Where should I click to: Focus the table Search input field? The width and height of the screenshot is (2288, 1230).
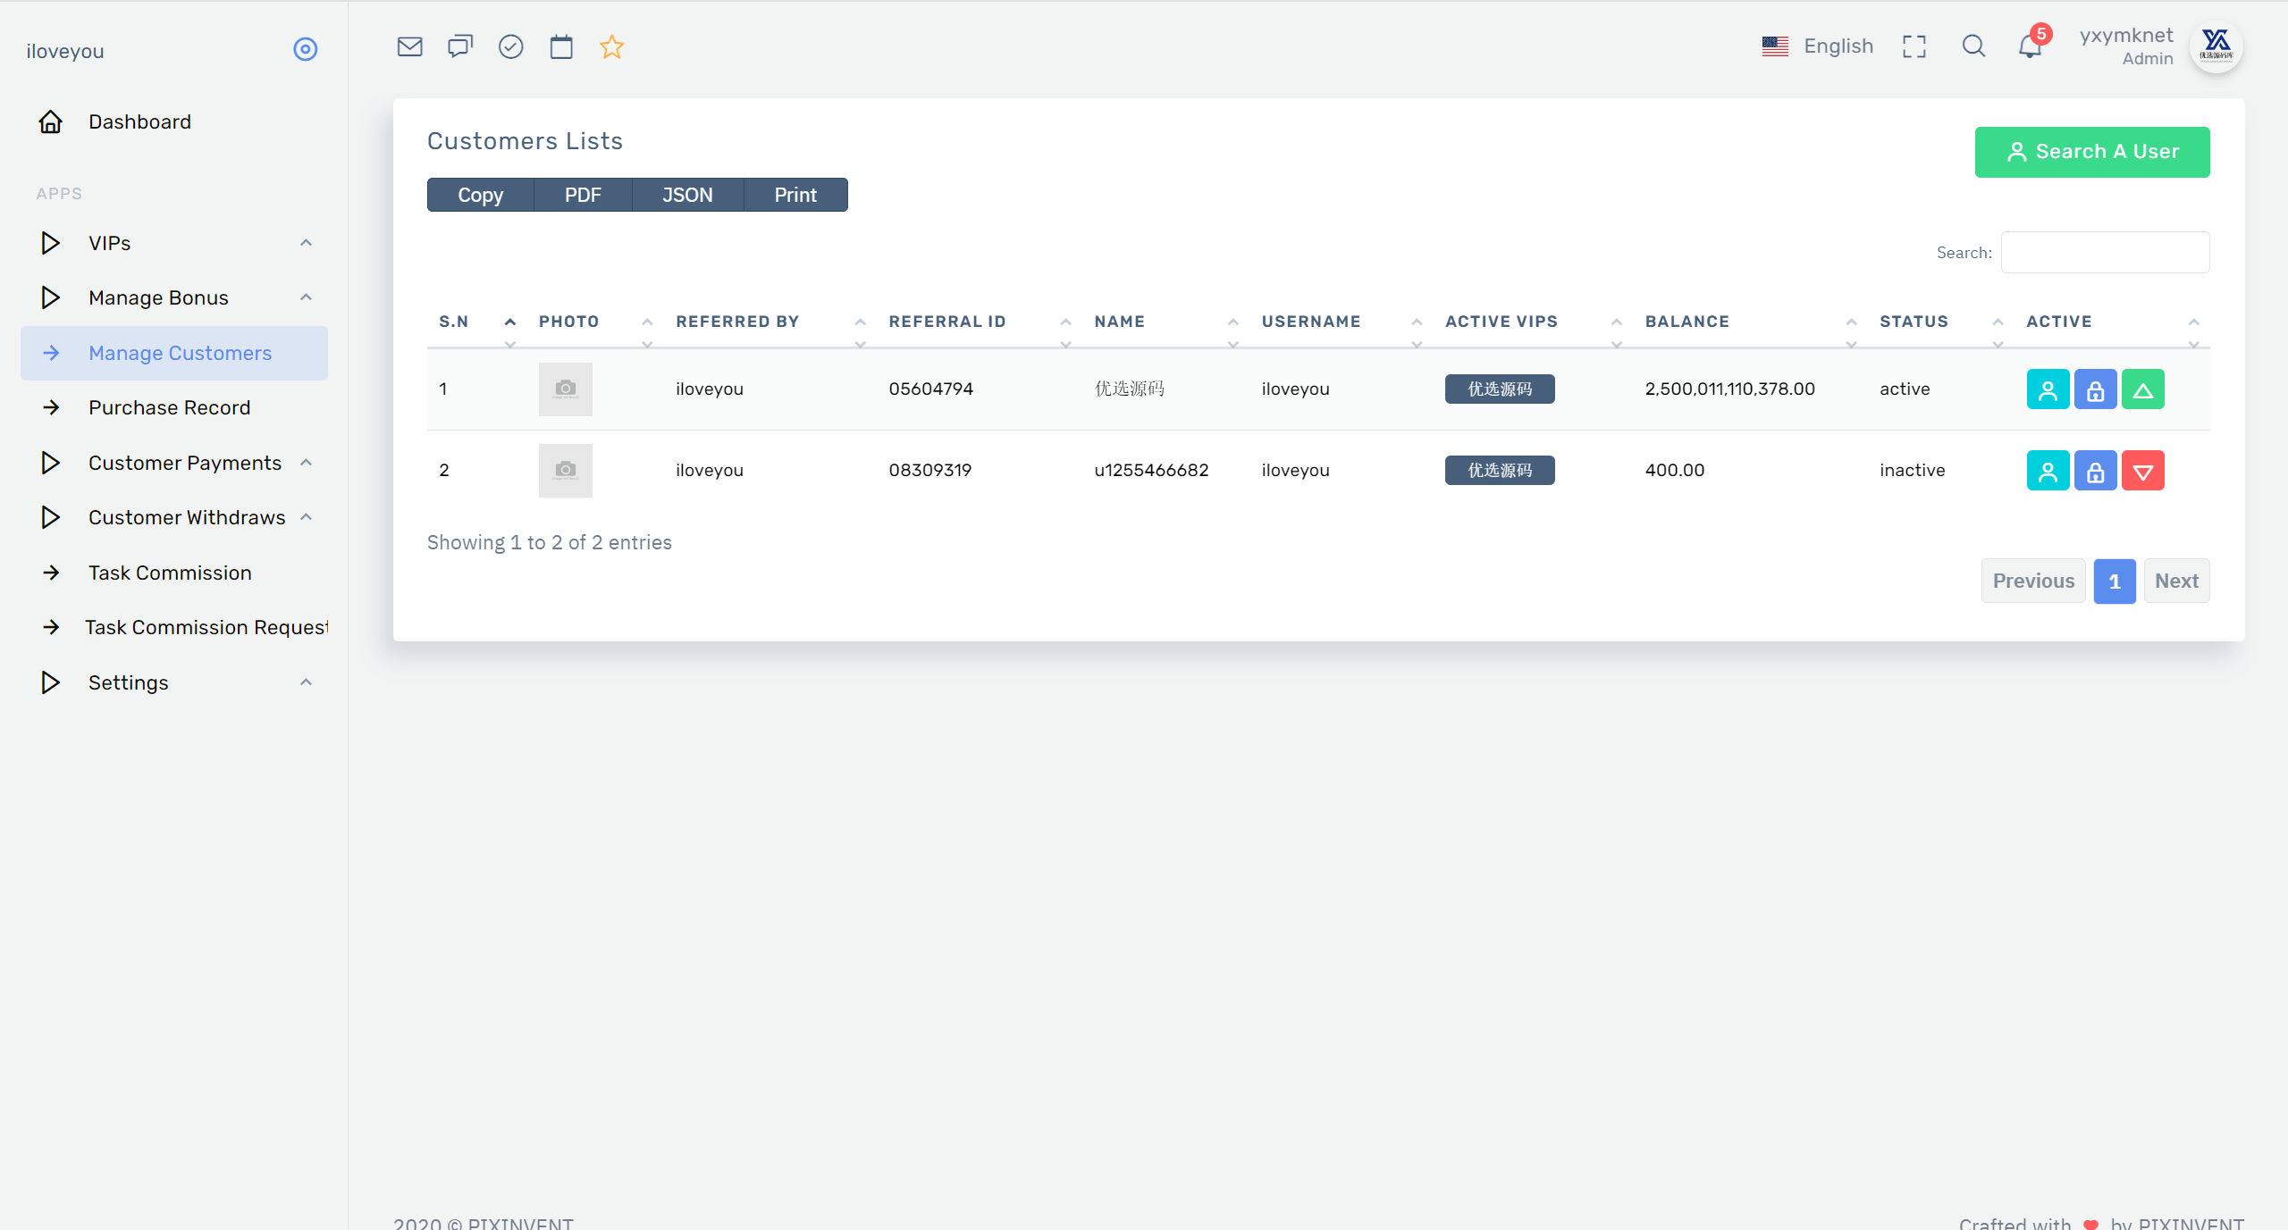(x=2105, y=253)
